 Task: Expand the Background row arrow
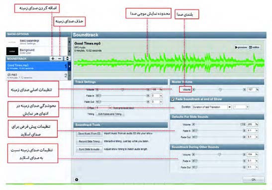click(70, 51)
